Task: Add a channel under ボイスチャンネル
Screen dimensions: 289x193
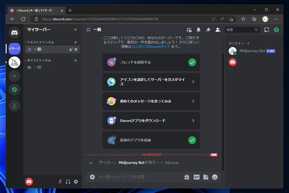Action: [75, 60]
